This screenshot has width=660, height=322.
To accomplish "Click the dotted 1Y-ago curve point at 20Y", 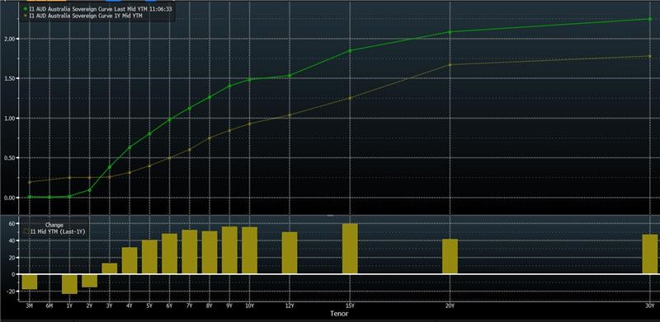I will [450, 65].
